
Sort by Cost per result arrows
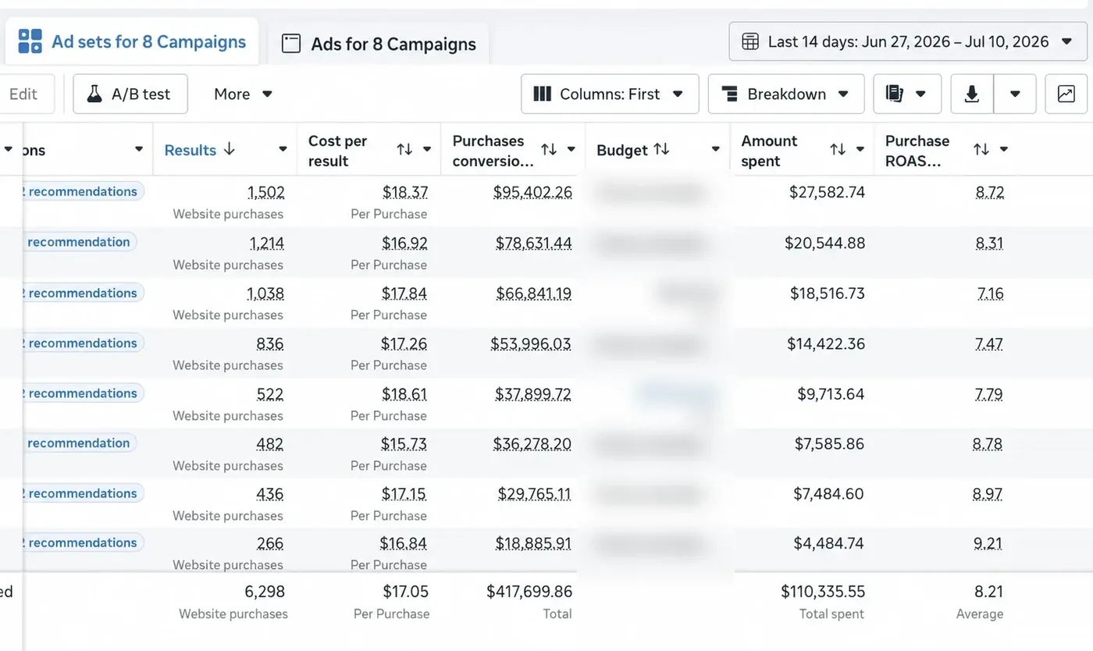click(404, 149)
